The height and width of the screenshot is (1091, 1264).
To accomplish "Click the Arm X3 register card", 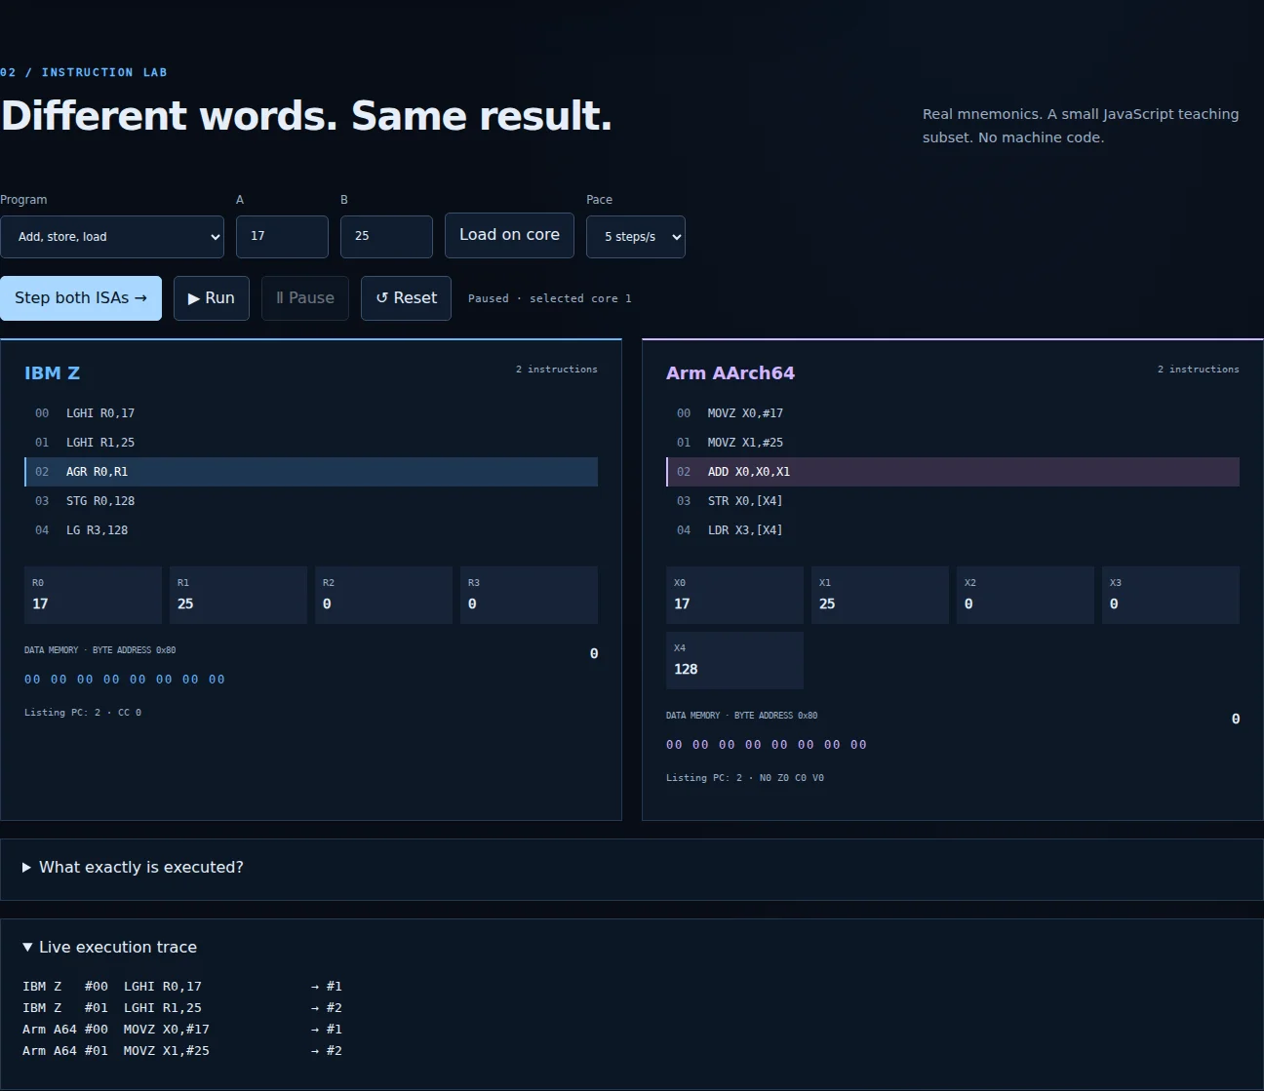I will coord(1170,595).
